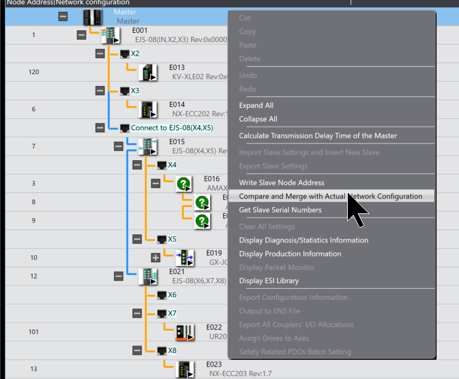This screenshot has height=379, width=459.
Task: Click Get Slave Serial Numbers option
Action: [280, 210]
